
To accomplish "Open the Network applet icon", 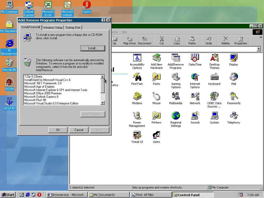I will click(x=195, y=98).
